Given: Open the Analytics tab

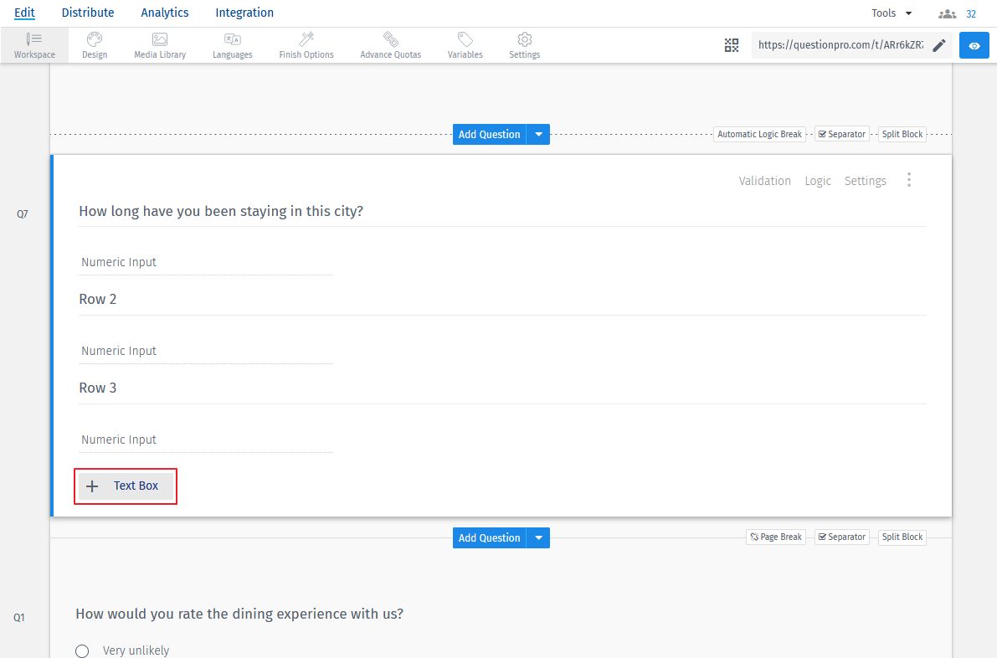Looking at the screenshot, I should (x=164, y=13).
